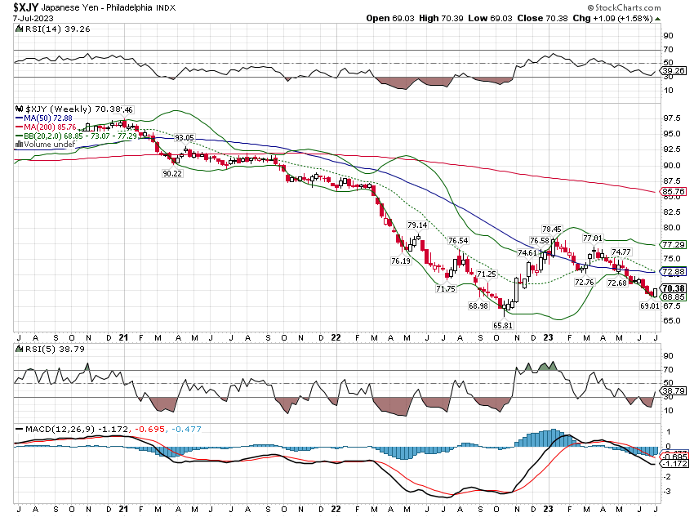Image resolution: width=694 pixels, height=517 pixels.
Task: Click the RSI(5) 38.79 panel label
Action: pyautogui.click(x=54, y=350)
